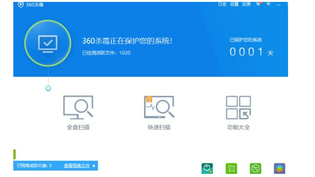315x177 pixels.
Task: Click the Full Scan (全盘扫描) monitor icon
Action: point(78,107)
